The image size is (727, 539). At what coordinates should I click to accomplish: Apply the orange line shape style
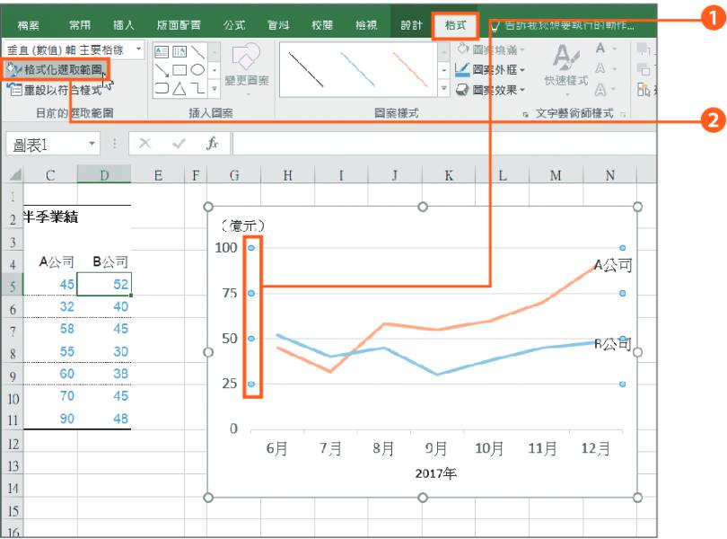tap(410, 69)
